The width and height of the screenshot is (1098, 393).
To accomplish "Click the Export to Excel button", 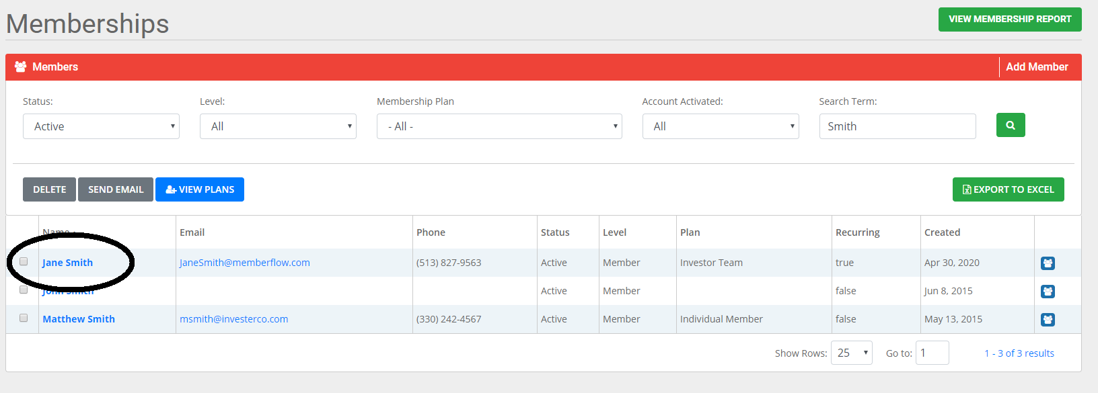I will [x=1008, y=189].
